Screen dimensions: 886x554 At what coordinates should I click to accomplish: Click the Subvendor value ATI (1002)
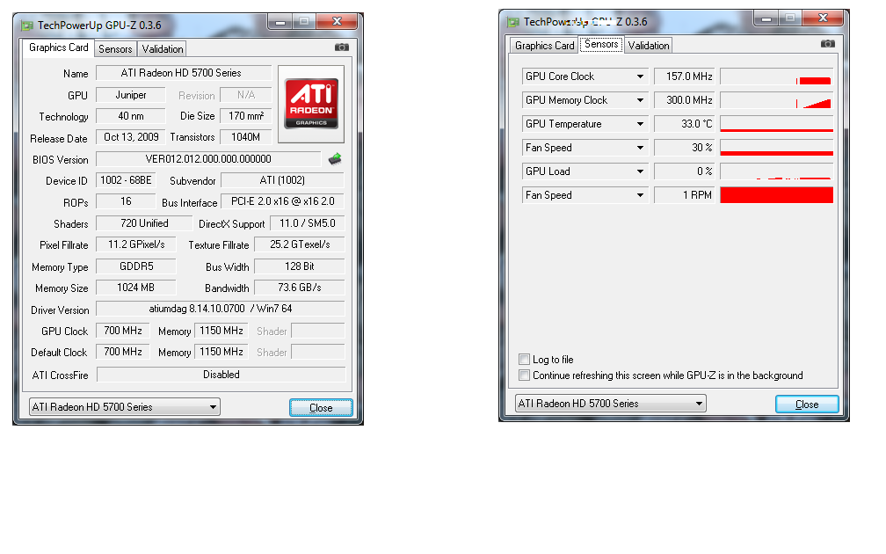282,180
